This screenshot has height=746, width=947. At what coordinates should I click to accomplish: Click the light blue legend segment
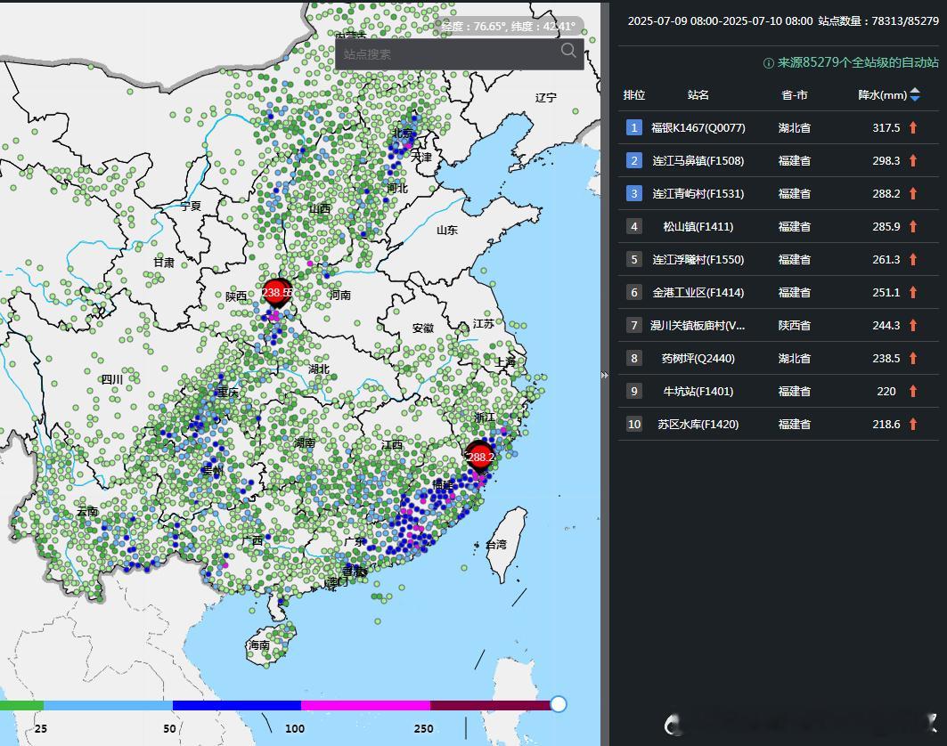click(x=108, y=705)
